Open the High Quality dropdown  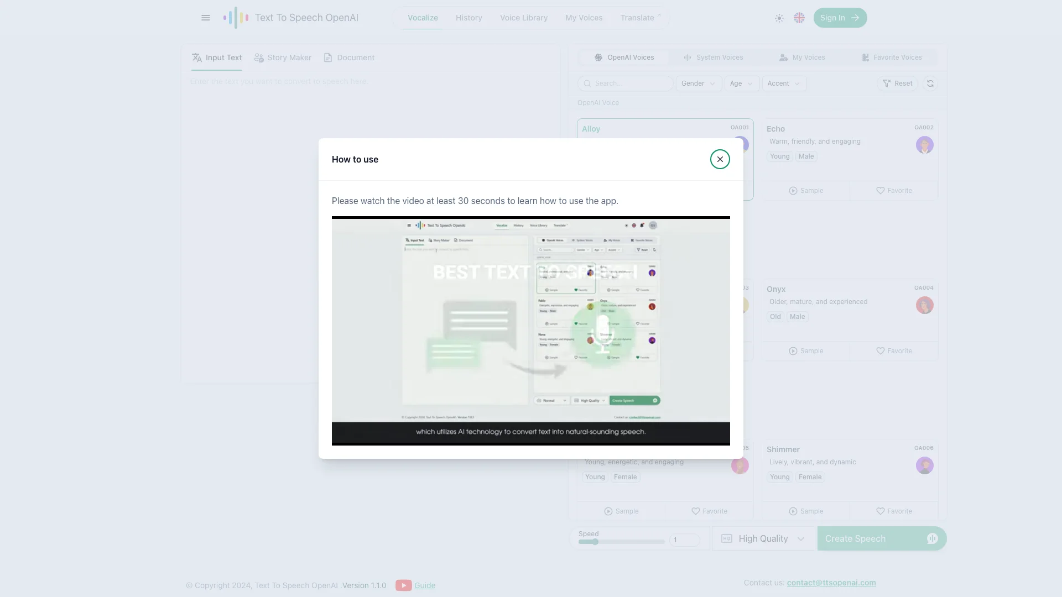(x=763, y=538)
